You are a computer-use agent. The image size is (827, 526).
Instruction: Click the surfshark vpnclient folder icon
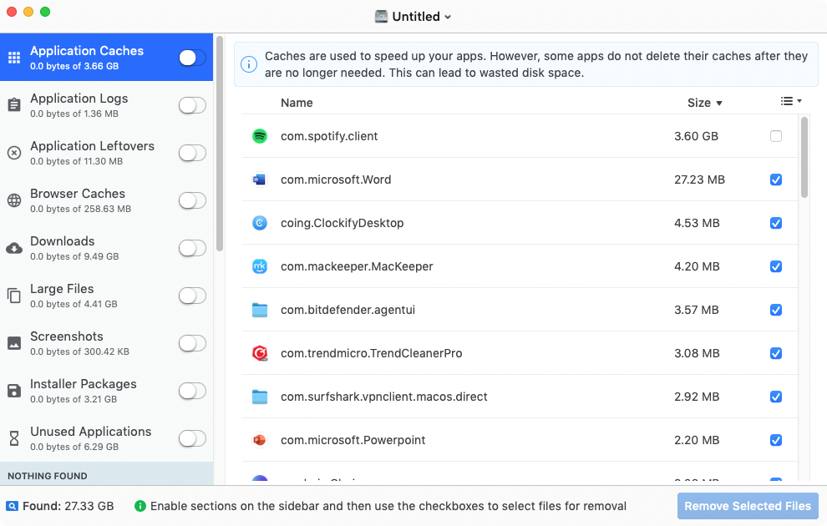point(260,397)
